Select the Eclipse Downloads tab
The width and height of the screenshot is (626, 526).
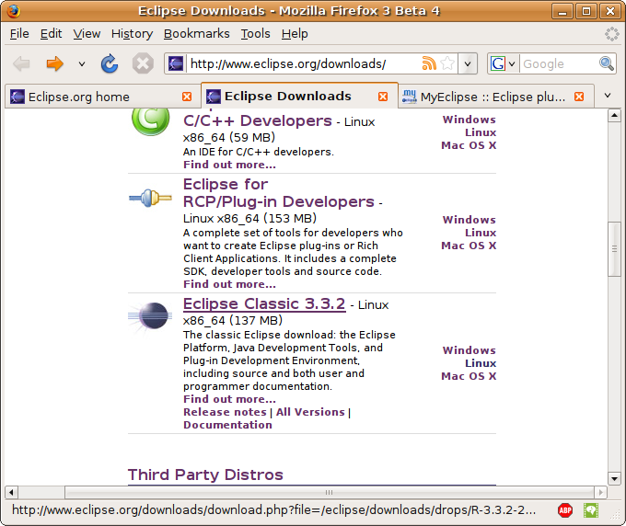click(x=299, y=96)
